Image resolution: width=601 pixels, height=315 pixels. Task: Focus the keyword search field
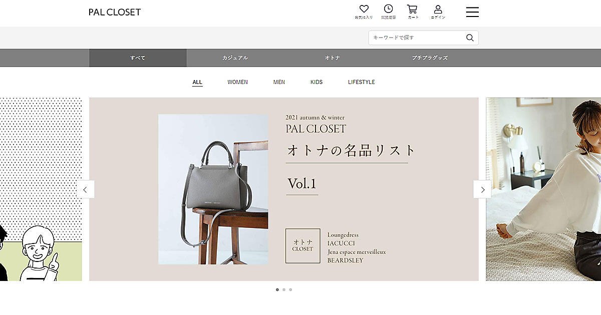[x=417, y=37]
